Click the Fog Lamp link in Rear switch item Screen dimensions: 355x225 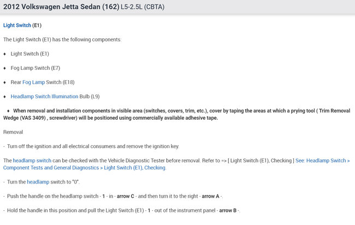pyautogui.click(x=34, y=82)
